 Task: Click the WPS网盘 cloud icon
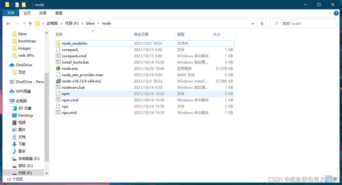pos(12,91)
